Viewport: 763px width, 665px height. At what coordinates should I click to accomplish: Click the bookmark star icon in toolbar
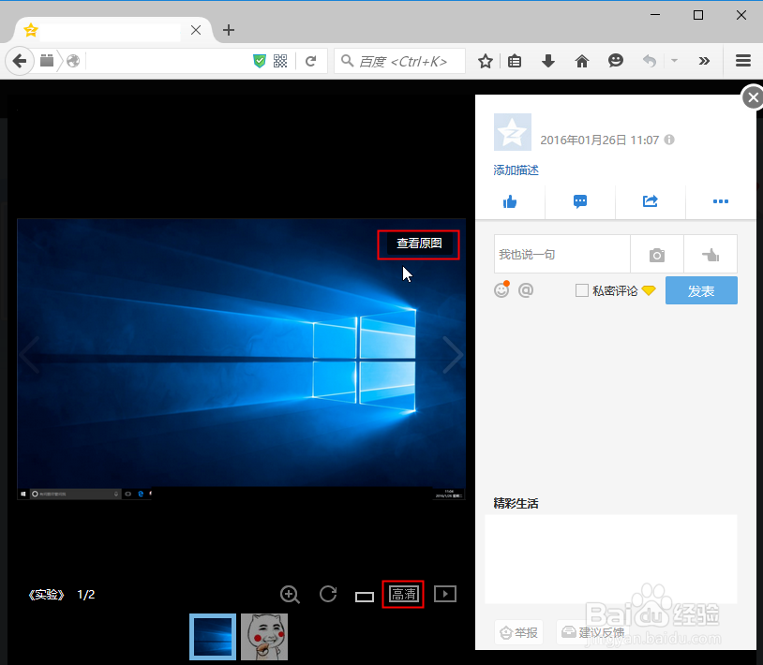point(486,61)
